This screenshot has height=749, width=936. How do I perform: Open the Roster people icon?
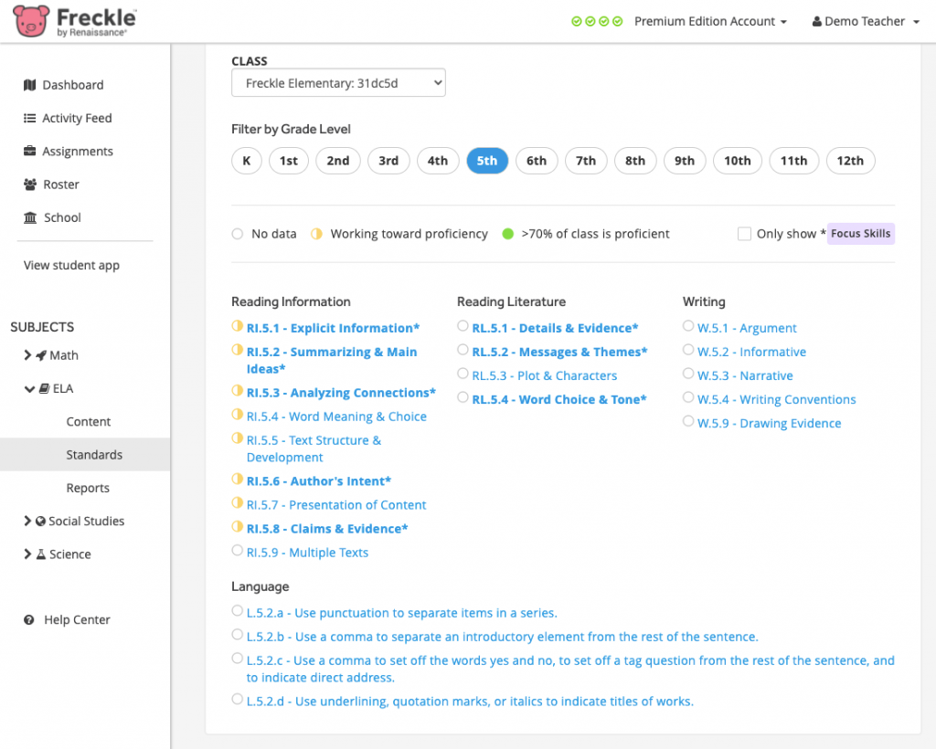[30, 185]
